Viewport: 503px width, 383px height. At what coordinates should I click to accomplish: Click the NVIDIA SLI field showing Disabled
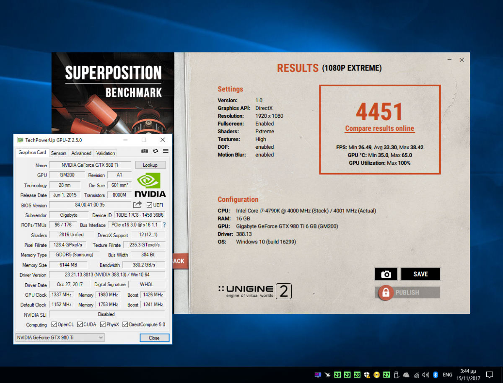[107, 314]
